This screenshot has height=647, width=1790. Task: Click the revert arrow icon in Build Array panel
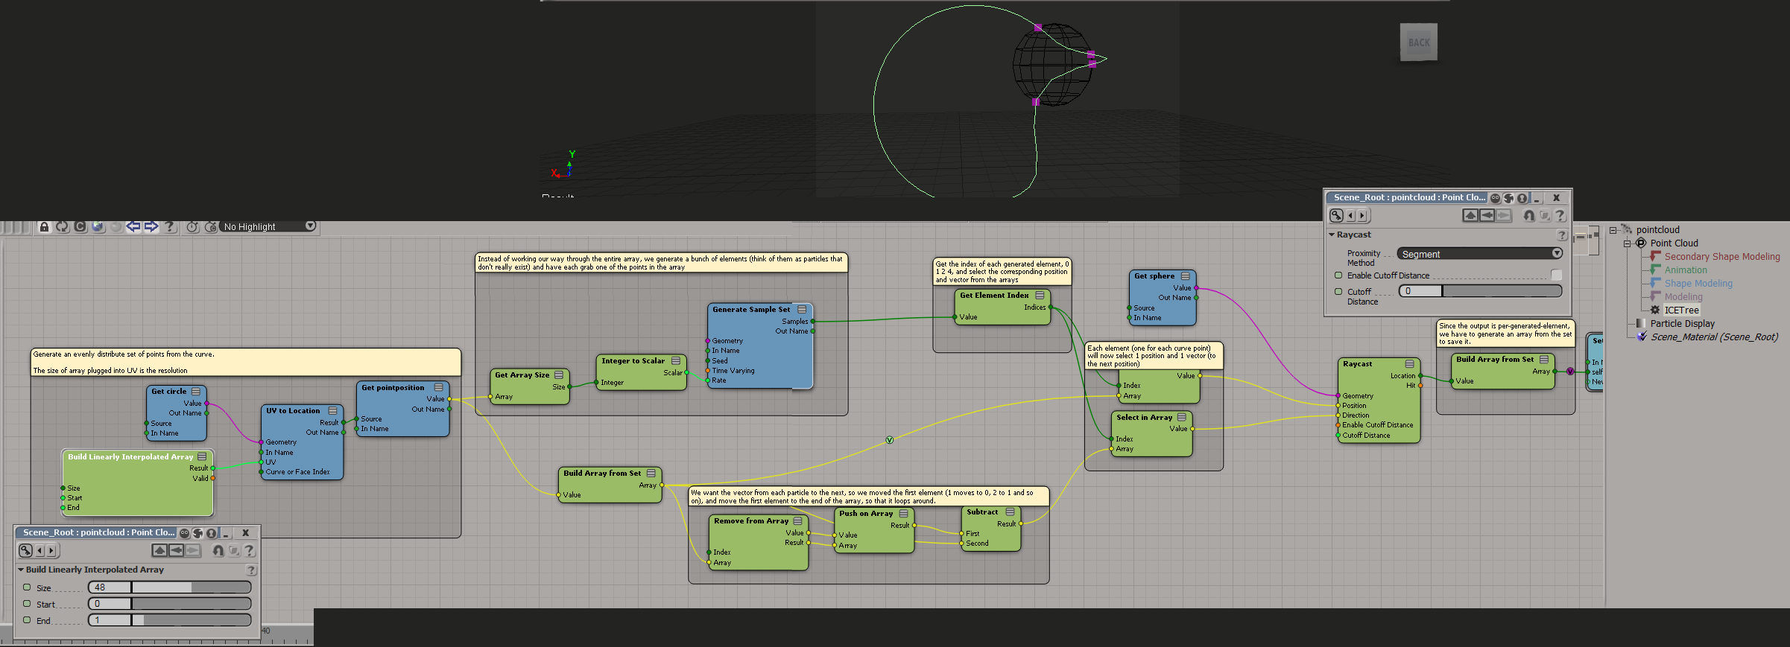(218, 551)
